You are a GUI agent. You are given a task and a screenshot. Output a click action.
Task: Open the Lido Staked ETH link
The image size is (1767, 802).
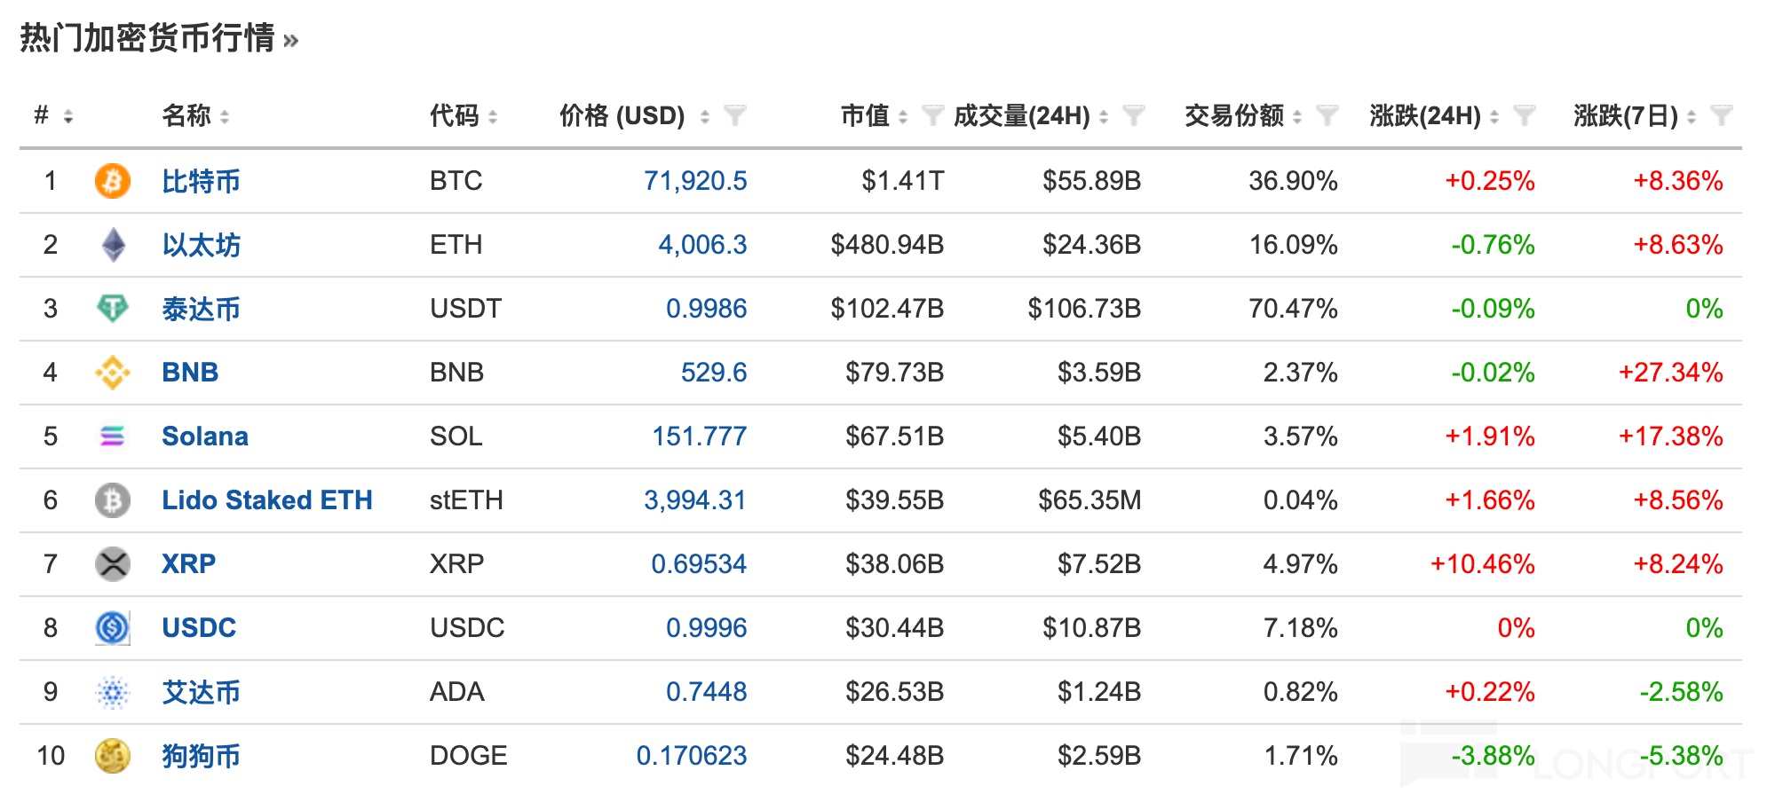[266, 500]
